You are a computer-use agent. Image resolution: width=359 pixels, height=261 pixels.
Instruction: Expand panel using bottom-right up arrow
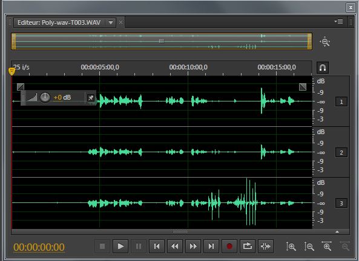(x=337, y=232)
